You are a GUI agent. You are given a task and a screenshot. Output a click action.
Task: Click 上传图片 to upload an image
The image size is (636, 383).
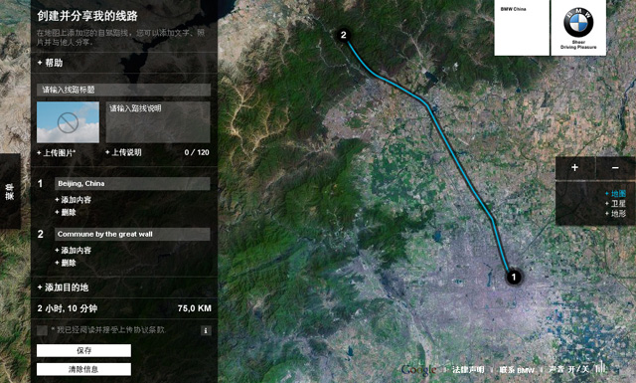[x=57, y=153]
